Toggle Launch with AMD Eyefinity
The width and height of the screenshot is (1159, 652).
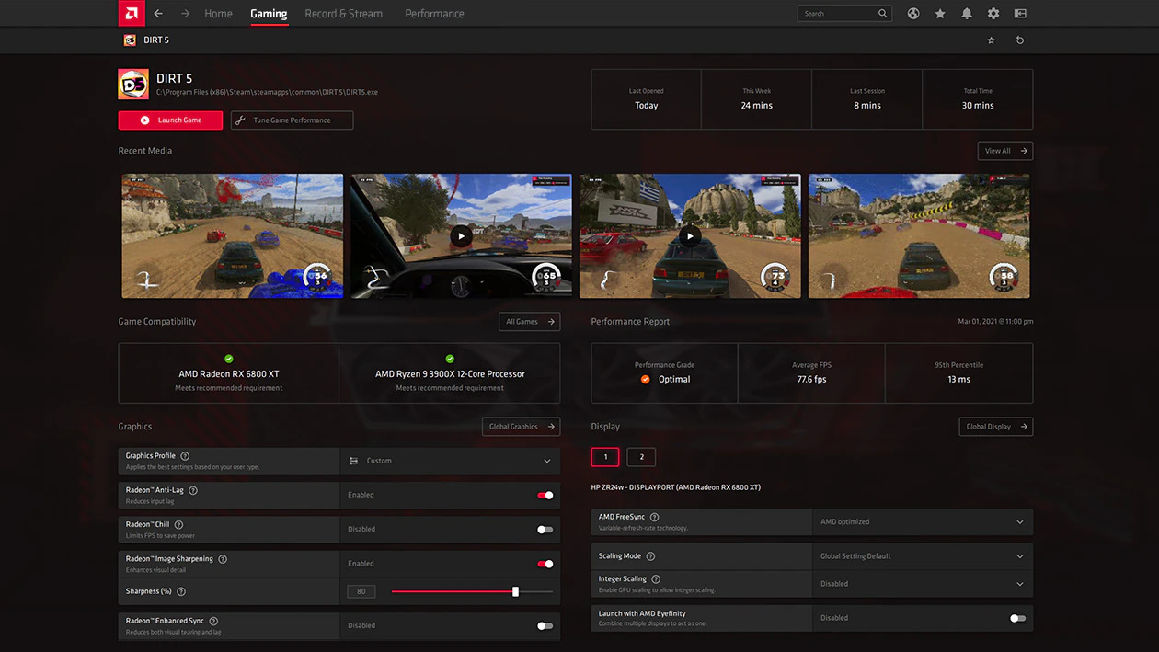(x=1016, y=617)
